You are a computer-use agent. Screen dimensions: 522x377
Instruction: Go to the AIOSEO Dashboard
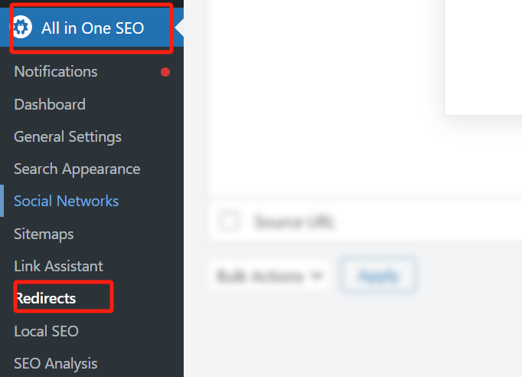pos(50,104)
